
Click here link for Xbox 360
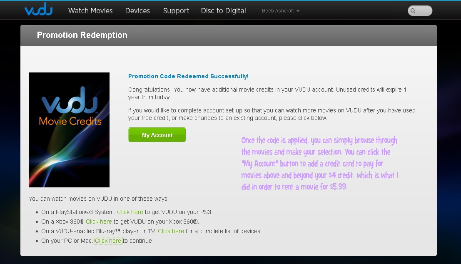pos(99,222)
